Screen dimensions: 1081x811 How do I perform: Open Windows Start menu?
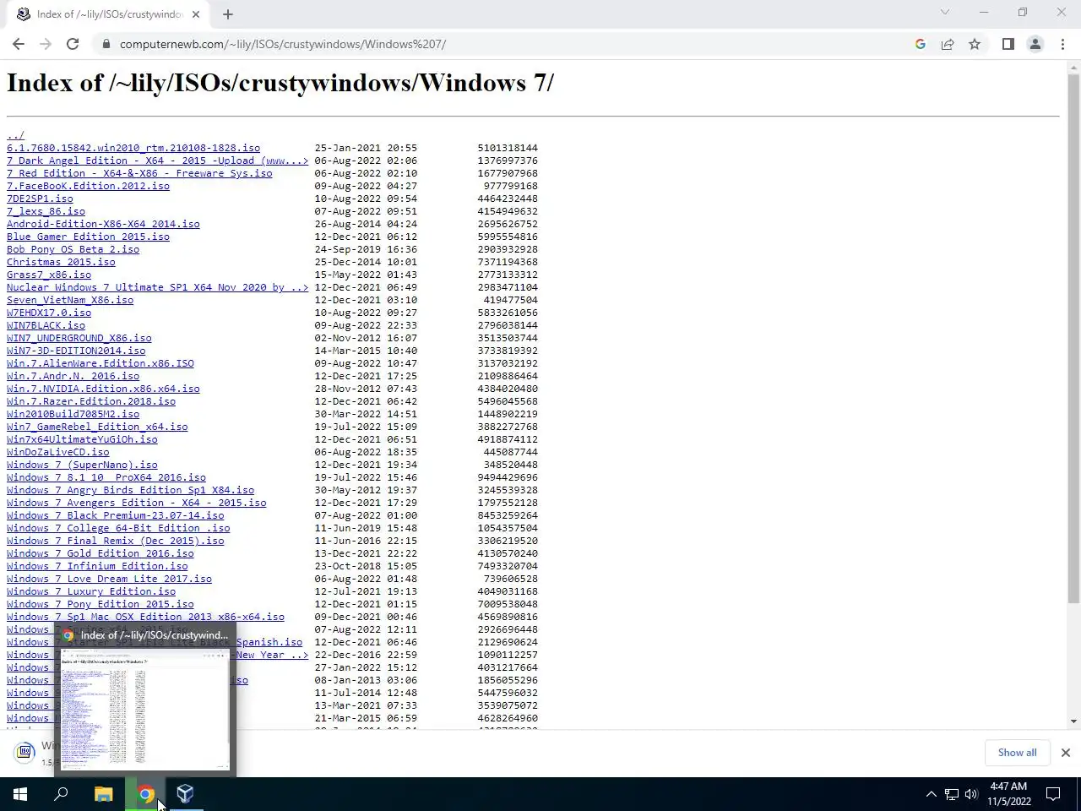click(x=20, y=794)
